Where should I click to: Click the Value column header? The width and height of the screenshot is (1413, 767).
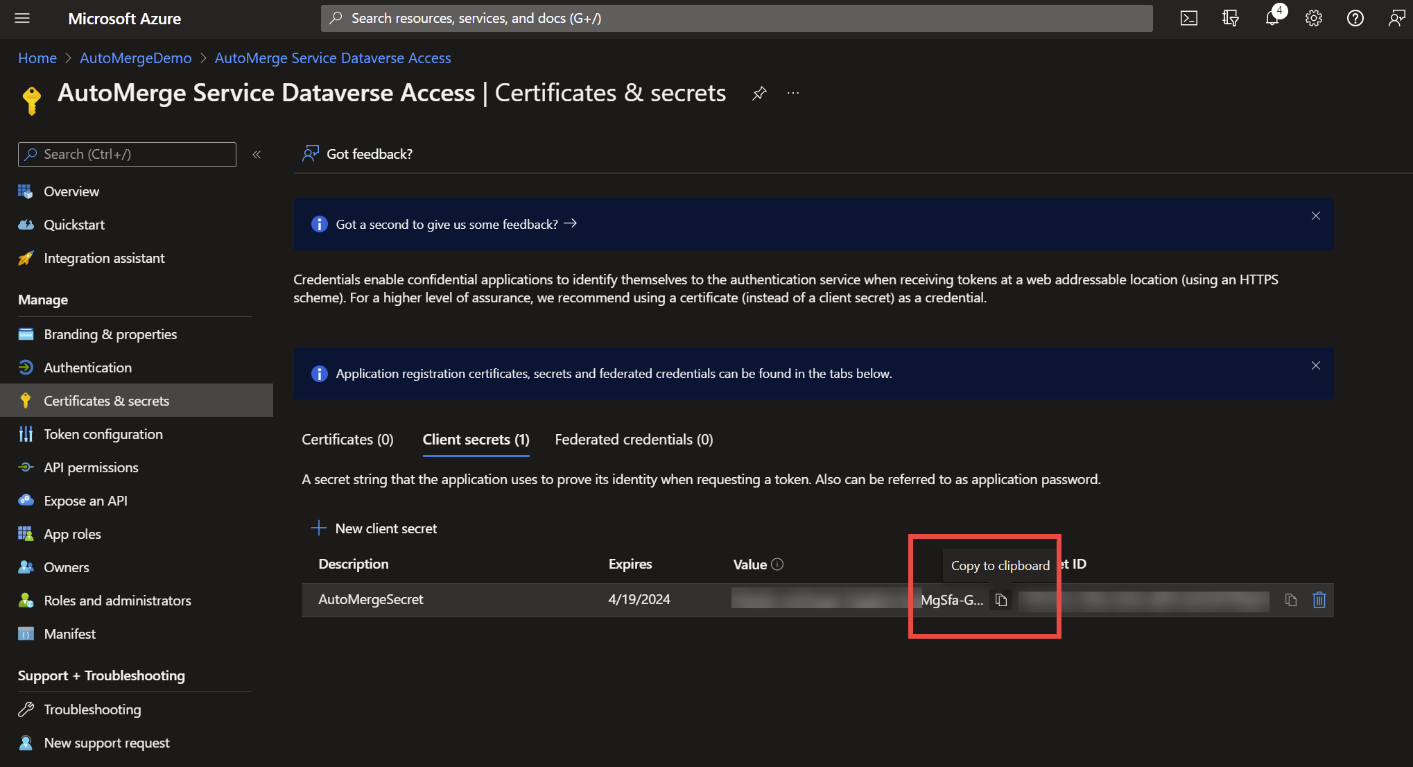[x=750, y=565]
